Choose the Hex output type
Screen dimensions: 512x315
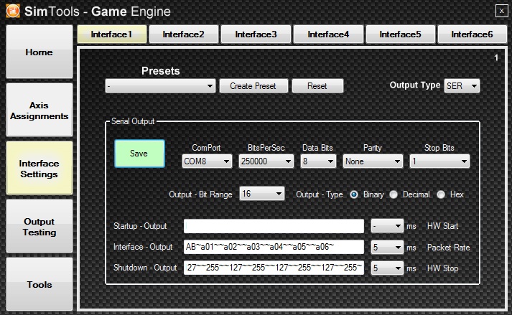pyautogui.click(x=441, y=194)
